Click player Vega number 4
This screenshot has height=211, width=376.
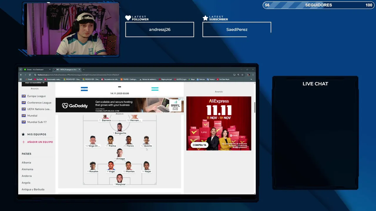click(x=111, y=167)
